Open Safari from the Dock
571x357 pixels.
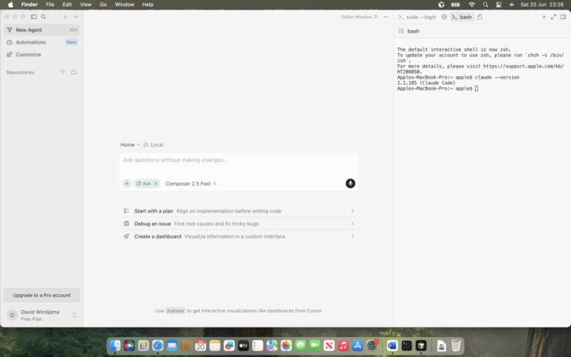click(158, 345)
